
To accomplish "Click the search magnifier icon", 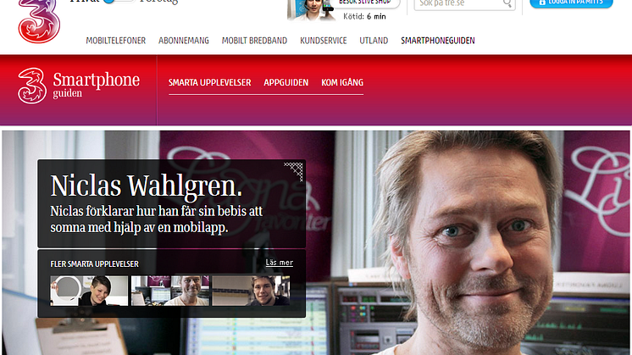I will 507,3.
